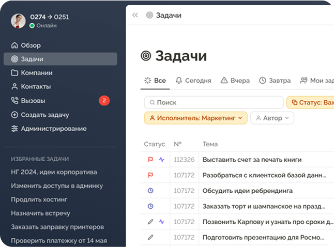Open task Заказать торт и шампанское
Viewport: 334px width, 247px height.
(x=264, y=206)
